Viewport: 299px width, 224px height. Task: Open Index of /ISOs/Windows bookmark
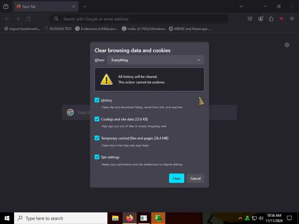[x=144, y=29]
